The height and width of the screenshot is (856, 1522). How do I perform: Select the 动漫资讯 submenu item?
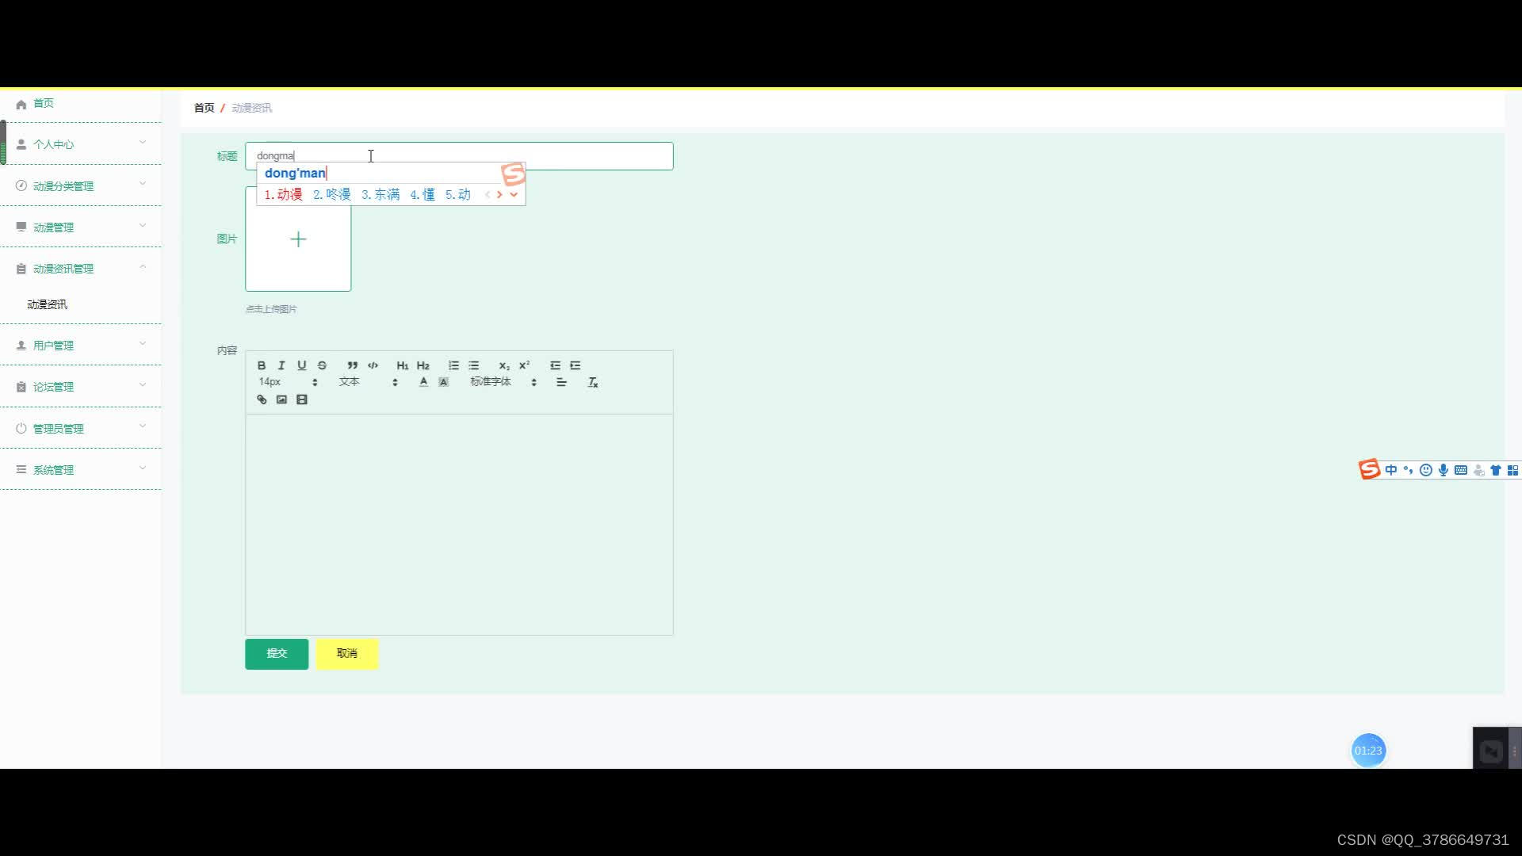(x=48, y=304)
